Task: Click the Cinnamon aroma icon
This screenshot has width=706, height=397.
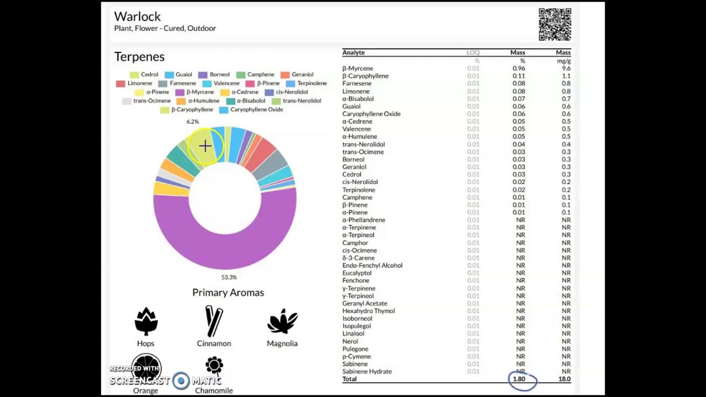Action: (x=214, y=321)
